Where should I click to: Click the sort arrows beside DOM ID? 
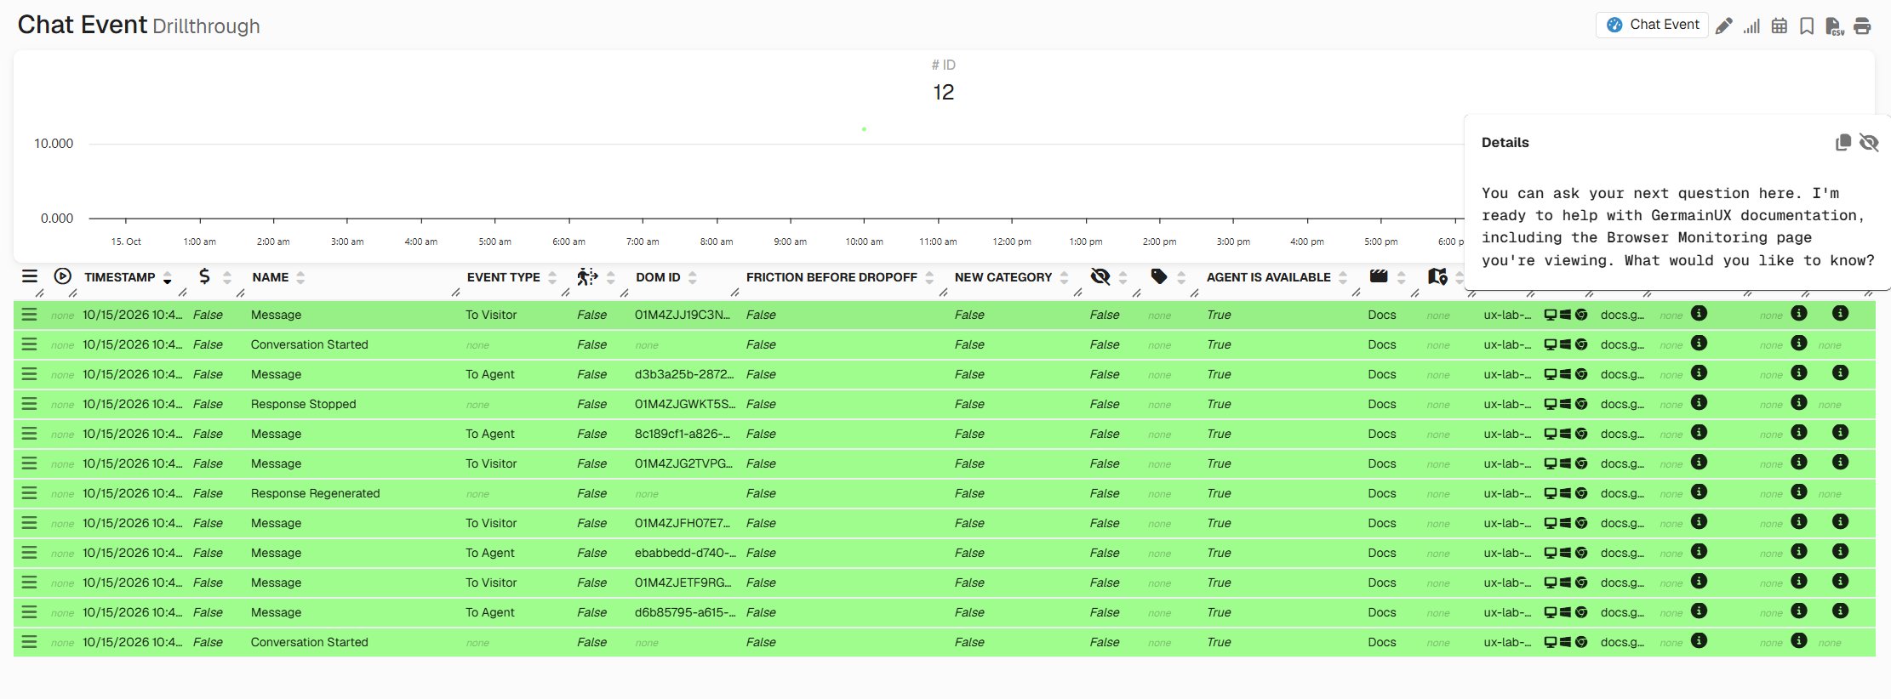(693, 277)
